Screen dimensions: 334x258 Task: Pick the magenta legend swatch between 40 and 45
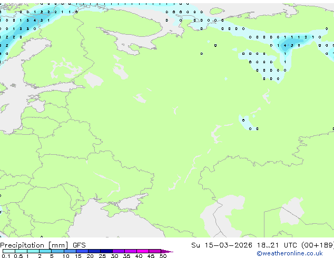(x=143, y=251)
